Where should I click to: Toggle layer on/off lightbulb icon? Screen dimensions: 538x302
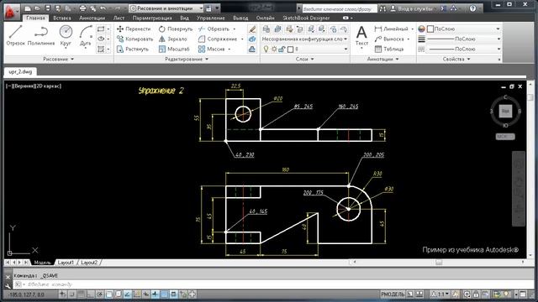point(266,49)
